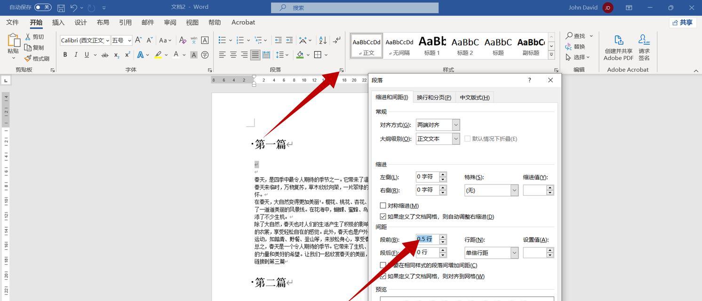Screen dimensions: 702x301
Task: Click the Save disk icon in title bar
Action: (61, 8)
